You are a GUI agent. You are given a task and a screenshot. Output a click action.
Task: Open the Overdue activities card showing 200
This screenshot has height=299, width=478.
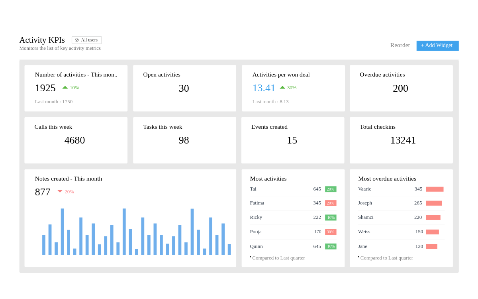point(401,88)
